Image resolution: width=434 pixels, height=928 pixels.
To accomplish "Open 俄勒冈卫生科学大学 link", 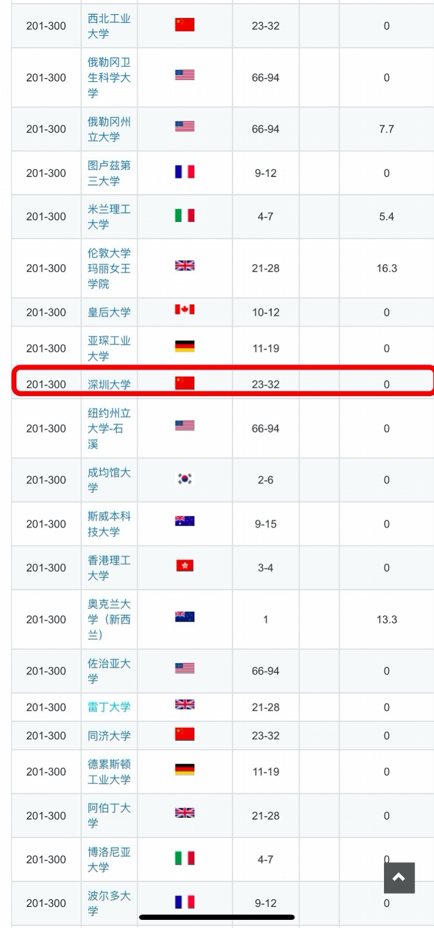I will click(x=109, y=78).
